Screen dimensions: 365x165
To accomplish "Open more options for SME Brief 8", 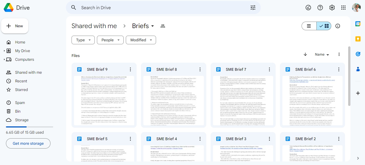I will pyautogui.click(x=200, y=69).
